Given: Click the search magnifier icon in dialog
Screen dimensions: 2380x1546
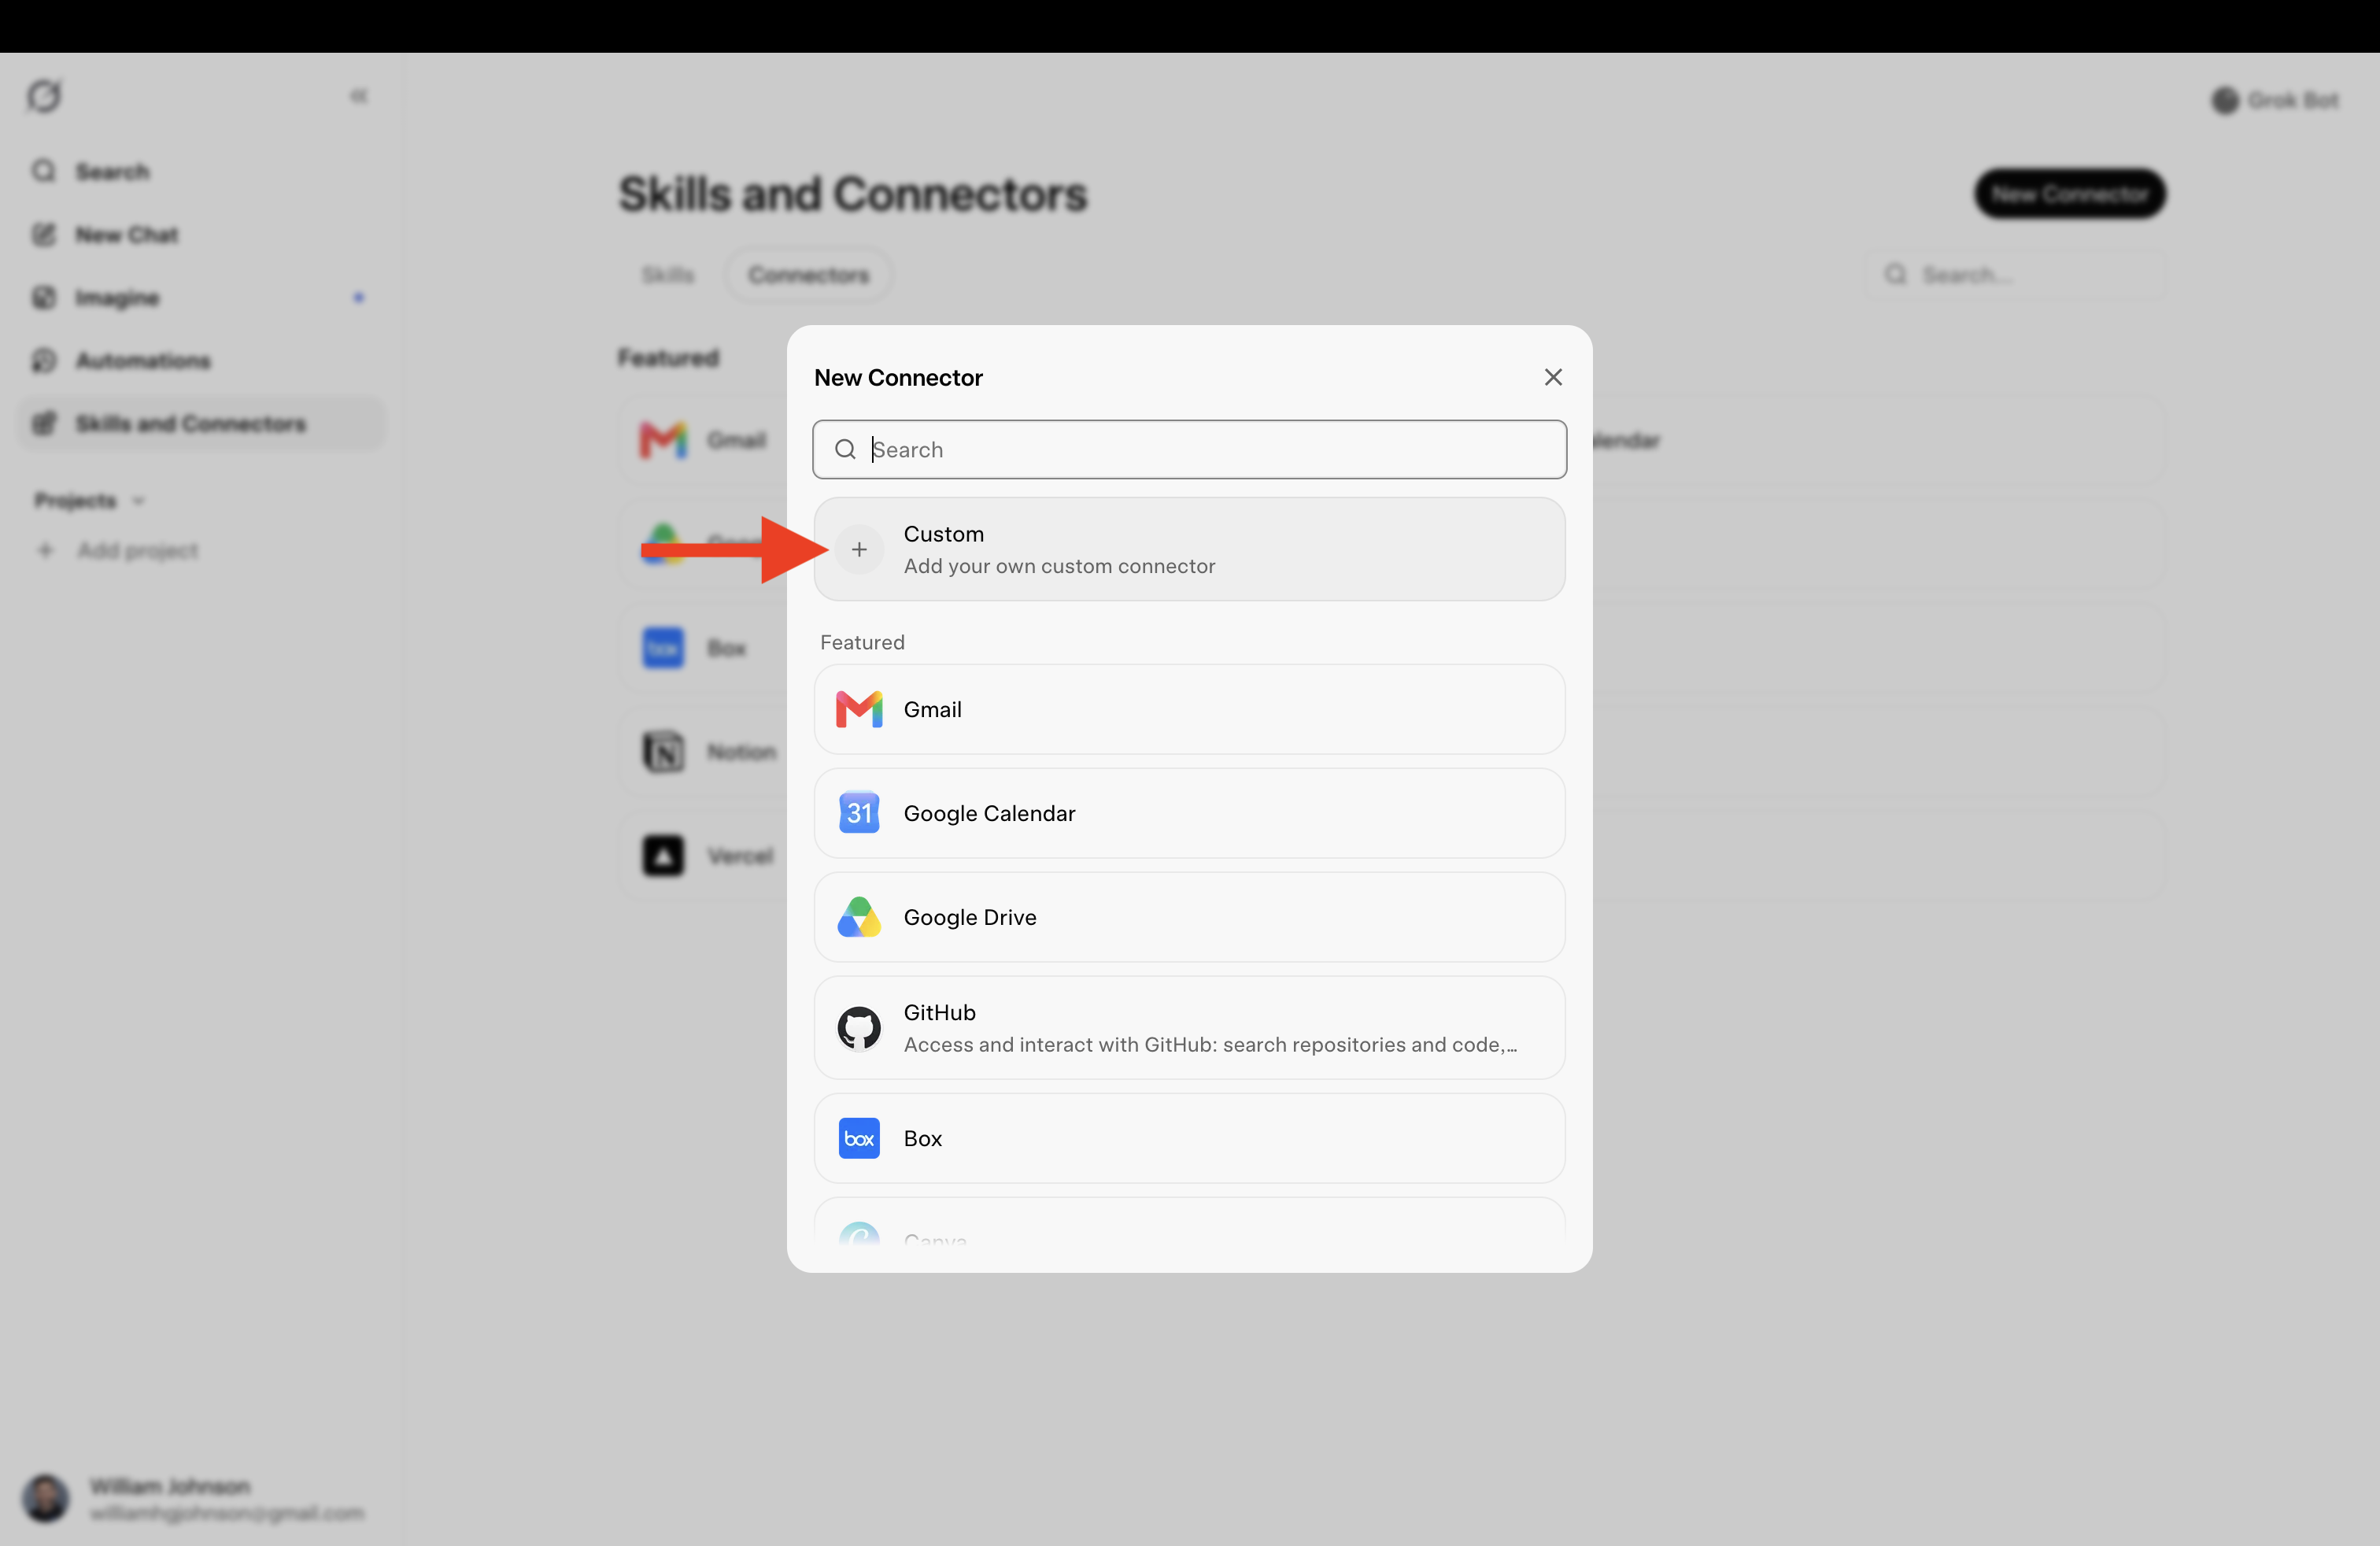Looking at the screenshot, I should point(845,449).
